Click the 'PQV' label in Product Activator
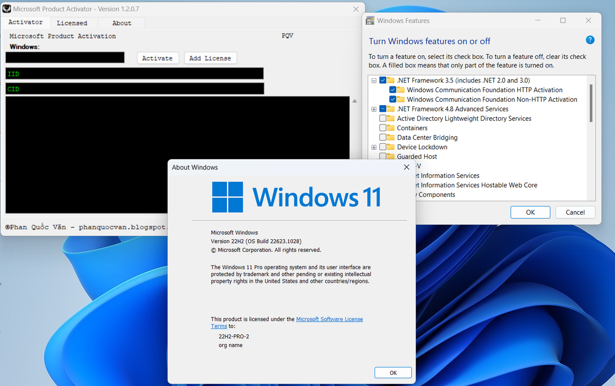Viewport: 615px width, 386px height. [x=287, y=36]
